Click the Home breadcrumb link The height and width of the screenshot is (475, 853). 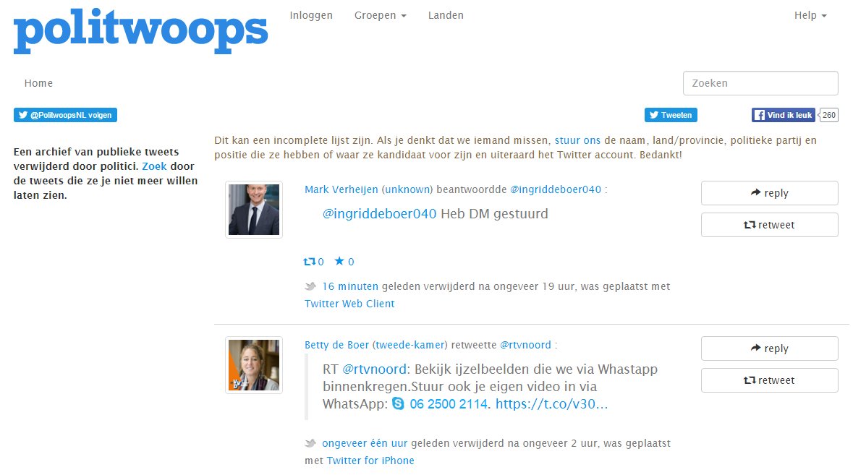click(38, 83)
